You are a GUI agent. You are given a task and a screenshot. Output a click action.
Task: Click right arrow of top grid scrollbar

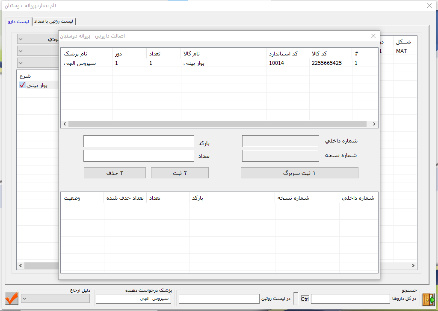[x=374, y=124]
